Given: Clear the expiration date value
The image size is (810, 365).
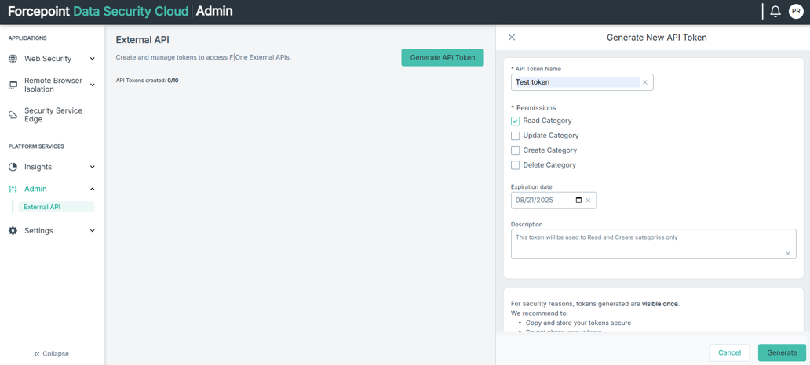Looking at the screenshot, I should click(x=589, y=201).
